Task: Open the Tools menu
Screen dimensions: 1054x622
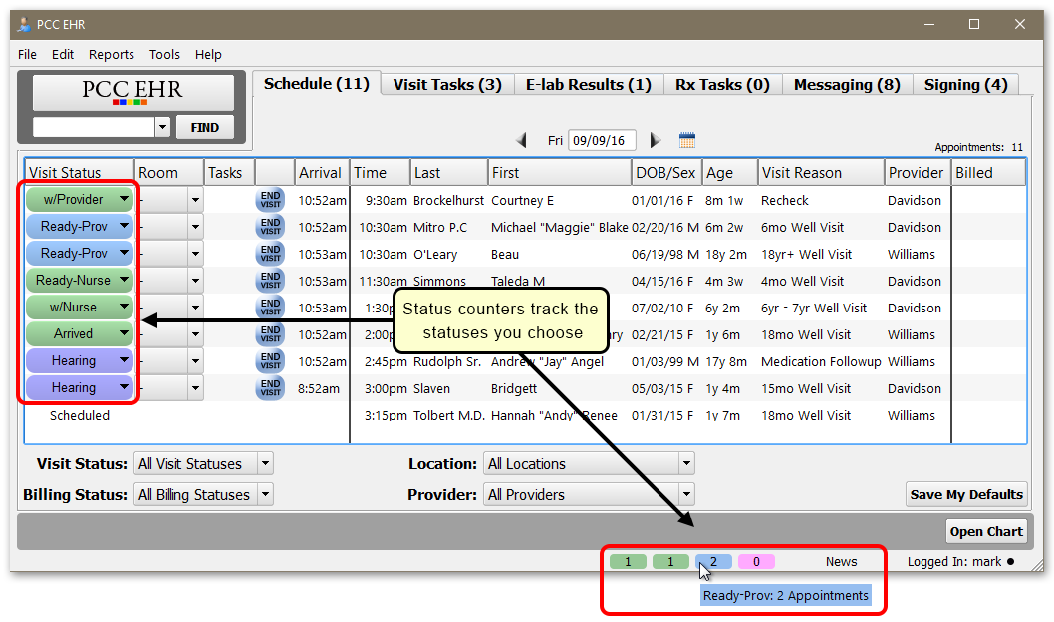Action: tap(164, 55)
